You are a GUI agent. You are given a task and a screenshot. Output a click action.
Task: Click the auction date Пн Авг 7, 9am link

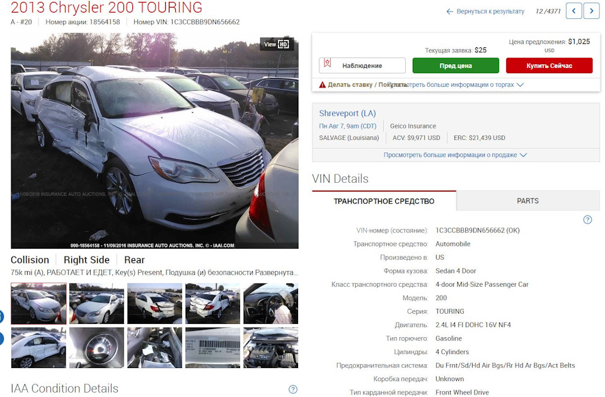coord(348,126)
